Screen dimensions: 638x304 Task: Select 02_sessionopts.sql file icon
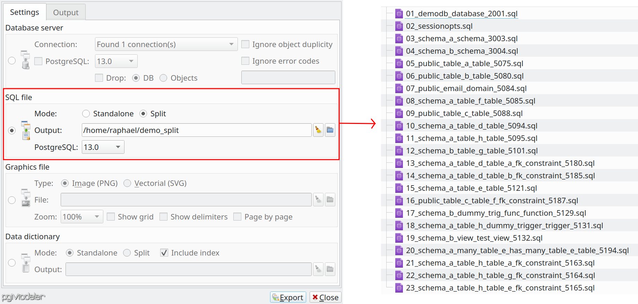(399, 26)
